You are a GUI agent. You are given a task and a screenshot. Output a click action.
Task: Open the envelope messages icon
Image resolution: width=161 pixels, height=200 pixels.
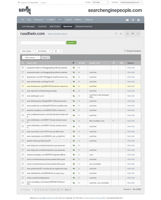coord(127,20)
